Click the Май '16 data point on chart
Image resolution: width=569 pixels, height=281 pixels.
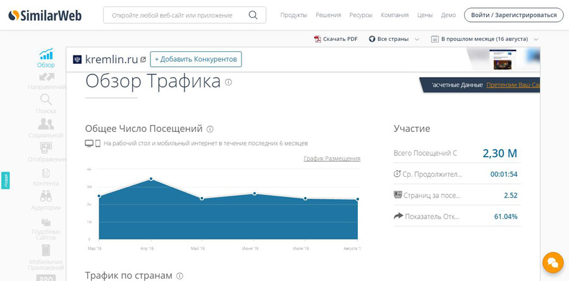click(x=202, y=198)
